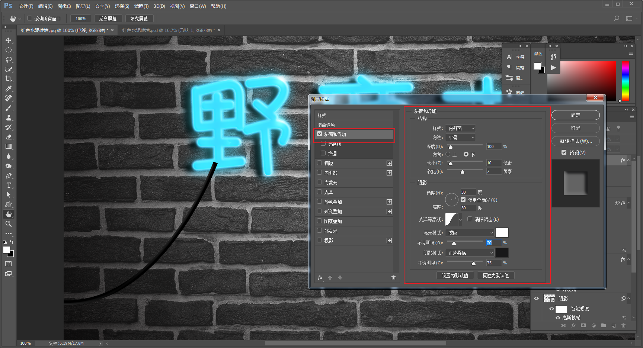Image resolution: width=643 pixels, height=348 pixels.
Task: Toggle the Preview (预览) checkbox
Action: [564, 152]
